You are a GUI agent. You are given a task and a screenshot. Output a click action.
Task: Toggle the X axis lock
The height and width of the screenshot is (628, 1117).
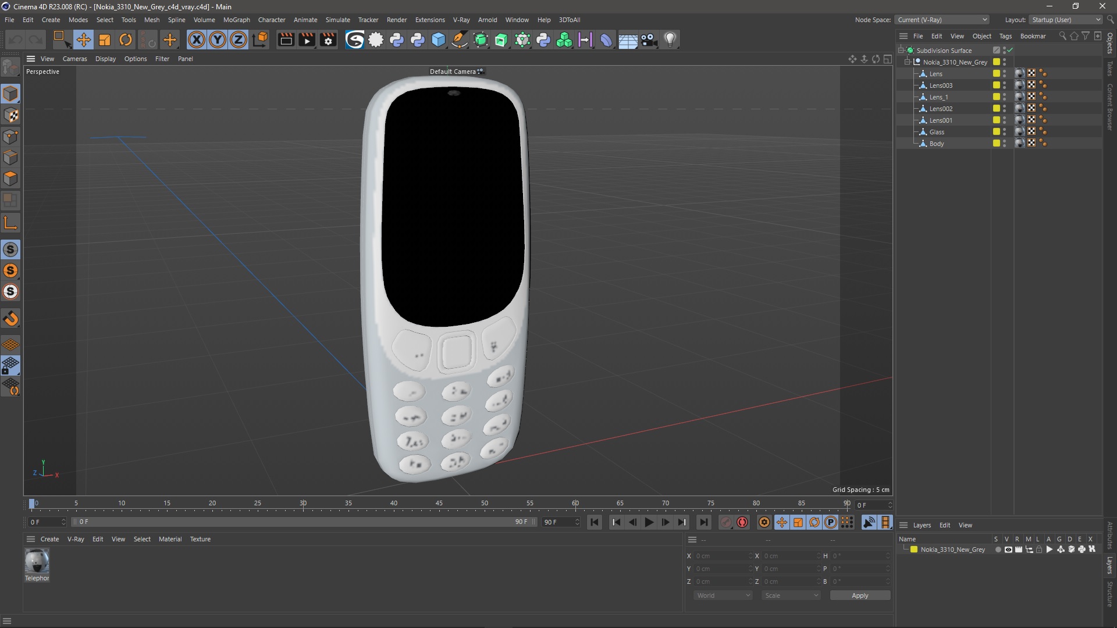click(197, 40)
